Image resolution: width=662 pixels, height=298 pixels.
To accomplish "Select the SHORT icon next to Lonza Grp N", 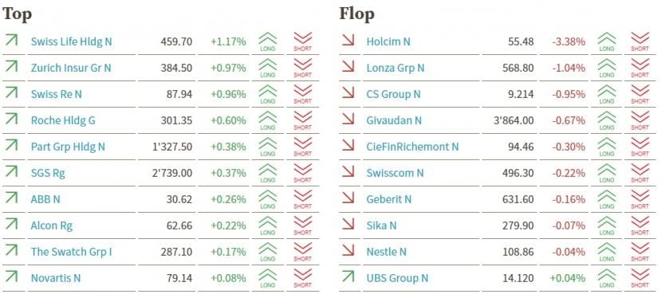I will click(x=640, y=68).
